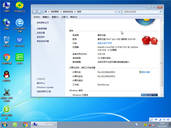
Task: Click the 系统和安全 breadcrumb segment
Action: coord(68,12)
